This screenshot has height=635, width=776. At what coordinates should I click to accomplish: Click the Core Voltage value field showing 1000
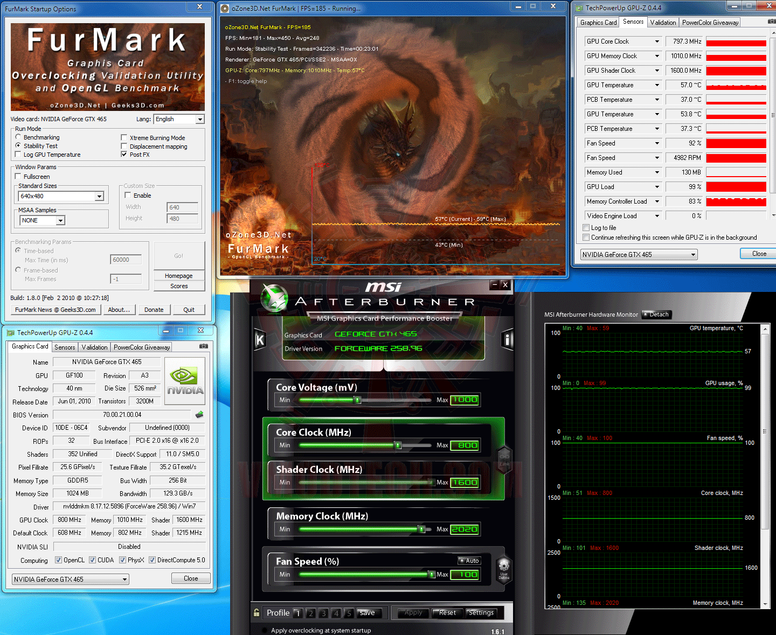tap(465, 400)
